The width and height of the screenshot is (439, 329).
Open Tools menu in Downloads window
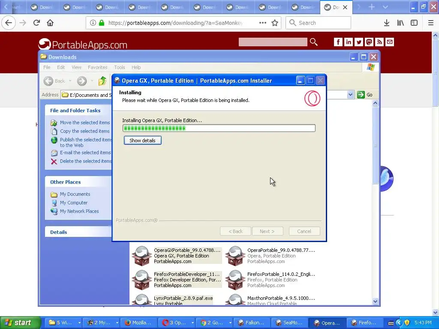(119, 67)
